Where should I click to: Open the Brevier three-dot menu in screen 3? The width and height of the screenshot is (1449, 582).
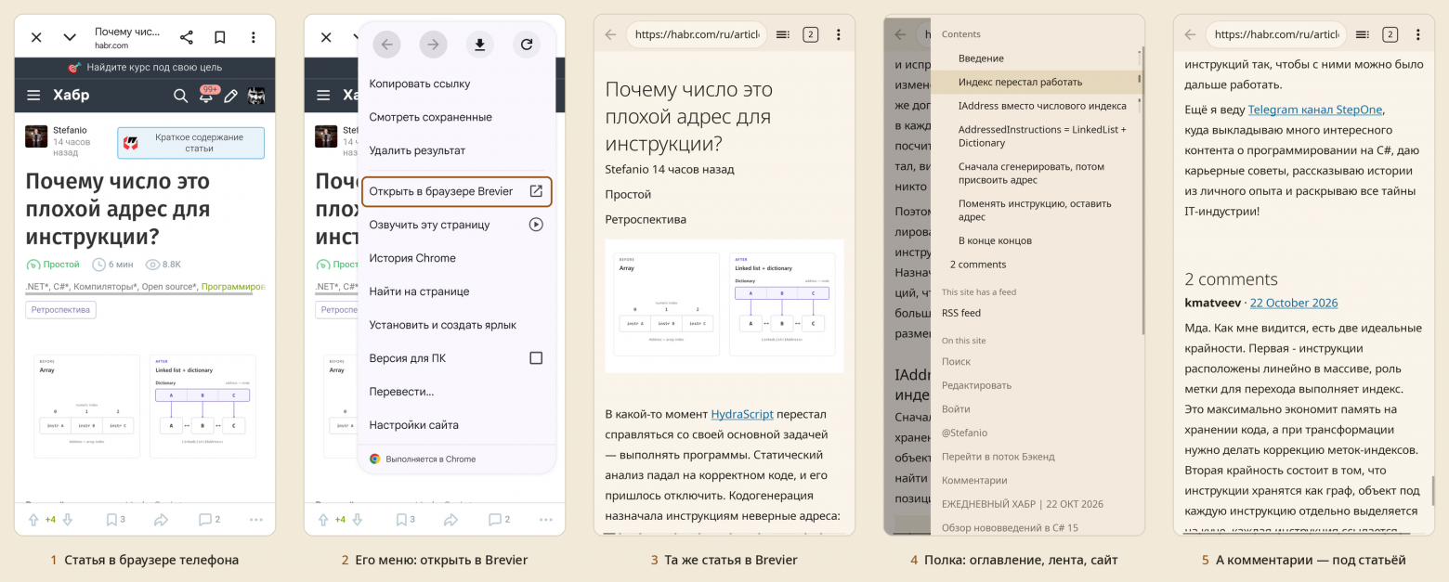pyautogui.click(x=838, y=34)
